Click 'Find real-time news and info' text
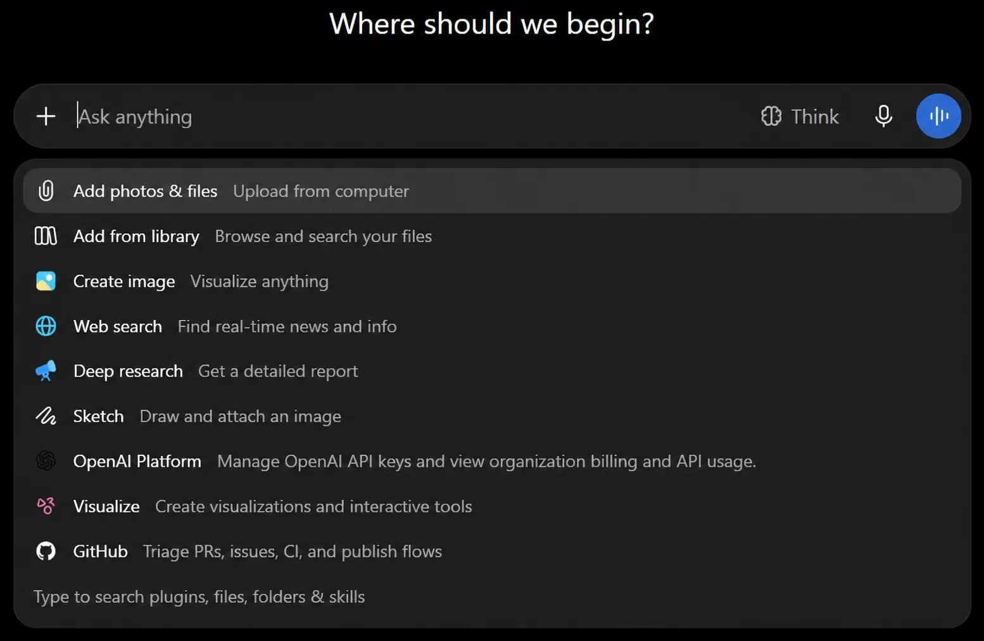The image size is (984, 641). [287, 326]
